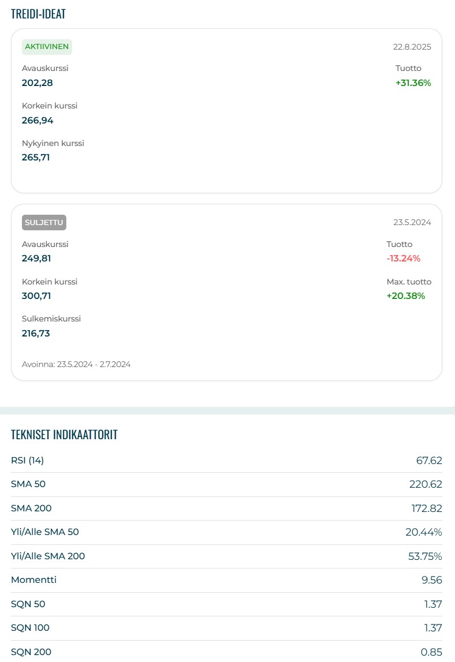Screen dimensions: 455x662
Task: Click the SQN 100 row label
Action: tap(30, 628)
